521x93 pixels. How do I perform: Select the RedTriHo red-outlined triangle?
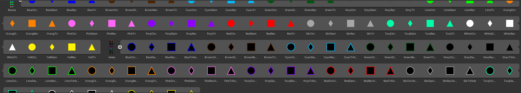pyautogui.click(x=390, y=71)
